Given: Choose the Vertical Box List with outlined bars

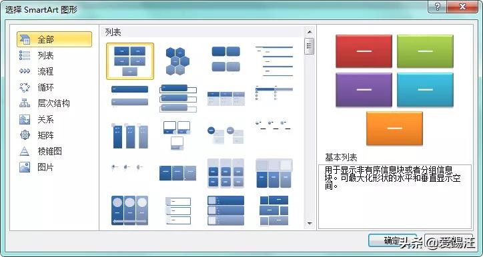Looking at the screenshot, I should click(x=177, y=98).
